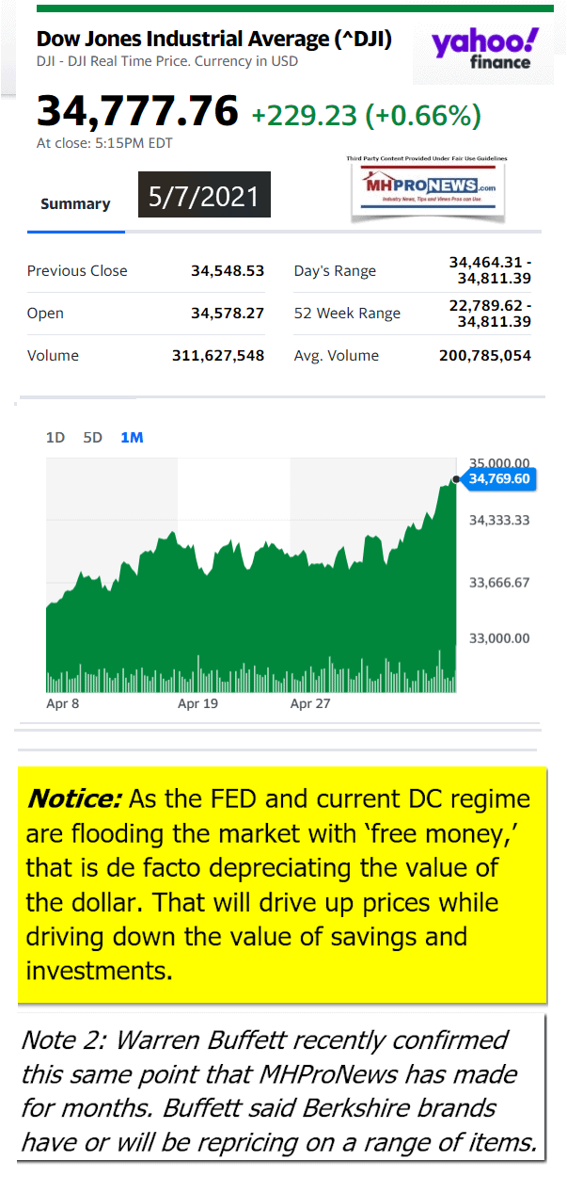The image size is (567, 1193).
Task: Click the Previous Close row label
Action: pyautogui.click(x=77, y=271)
